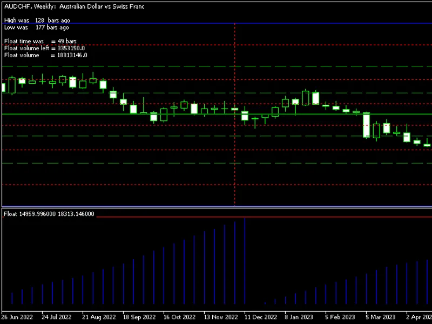Click the 'Float volume left = 3353150.0' label
Viewport: 432px width, 324px height.
45,48
